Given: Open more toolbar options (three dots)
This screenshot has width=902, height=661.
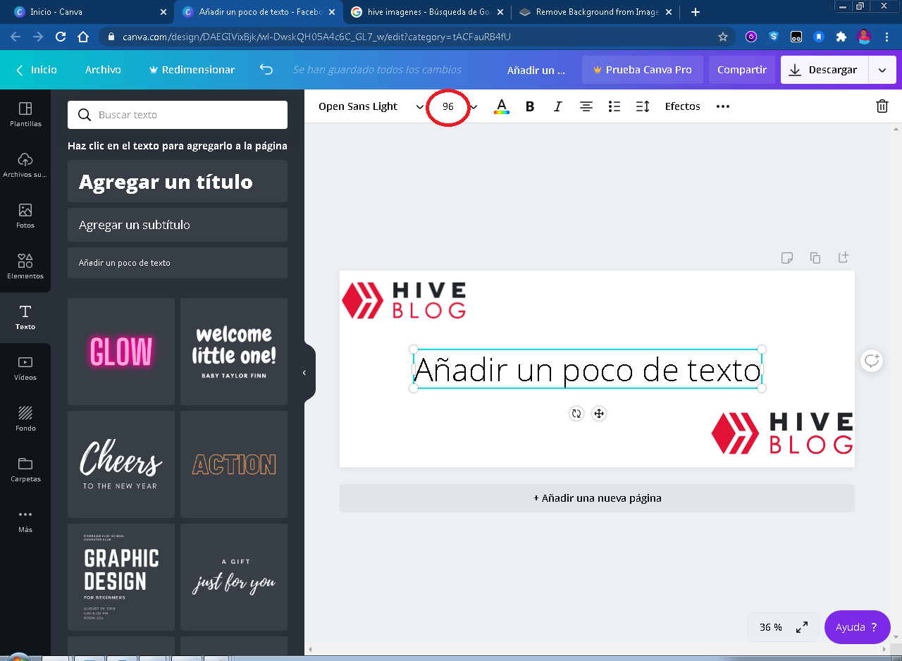Looking at the screenshot, I should pyautogui.click(x=723, y=106).
